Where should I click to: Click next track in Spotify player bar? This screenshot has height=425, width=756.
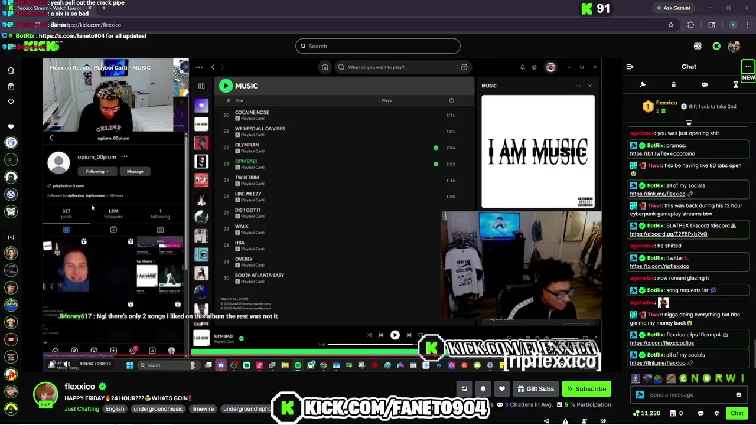coord(409,335)
